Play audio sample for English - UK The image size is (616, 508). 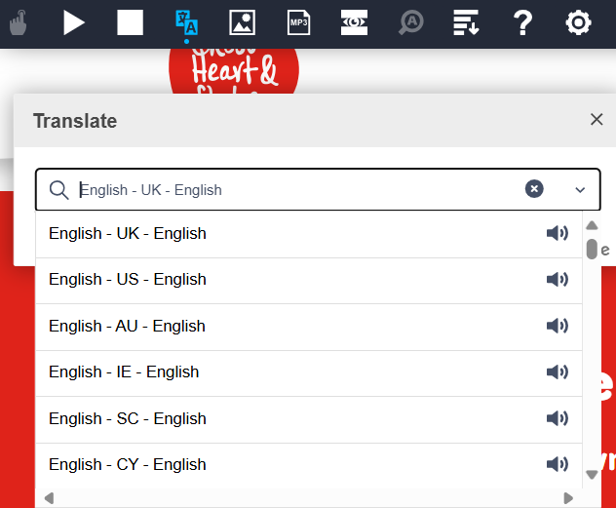558,234
